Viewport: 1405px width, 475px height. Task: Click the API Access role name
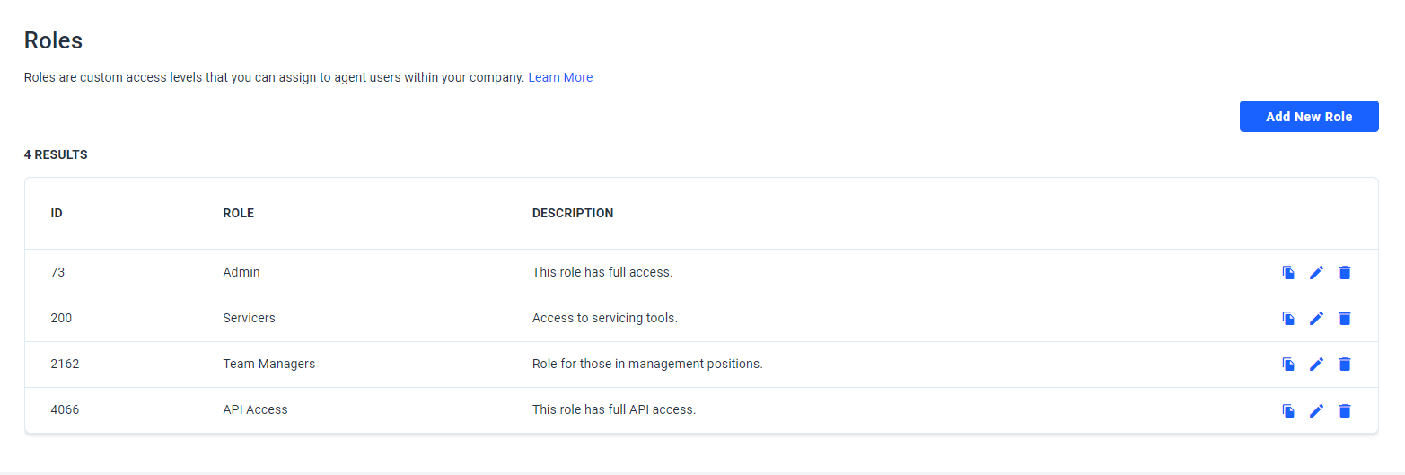pos(256,409)
